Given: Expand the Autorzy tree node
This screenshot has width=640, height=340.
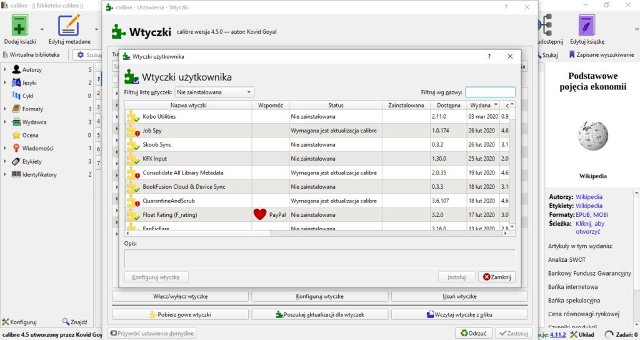Looking at the screenshot, I should coord(5,69).
